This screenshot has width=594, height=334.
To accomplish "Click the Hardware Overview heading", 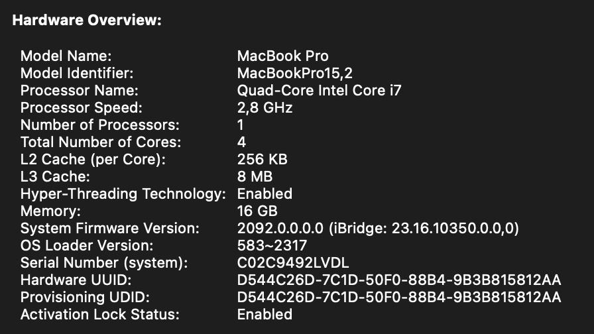I will [x=87, y=21].
